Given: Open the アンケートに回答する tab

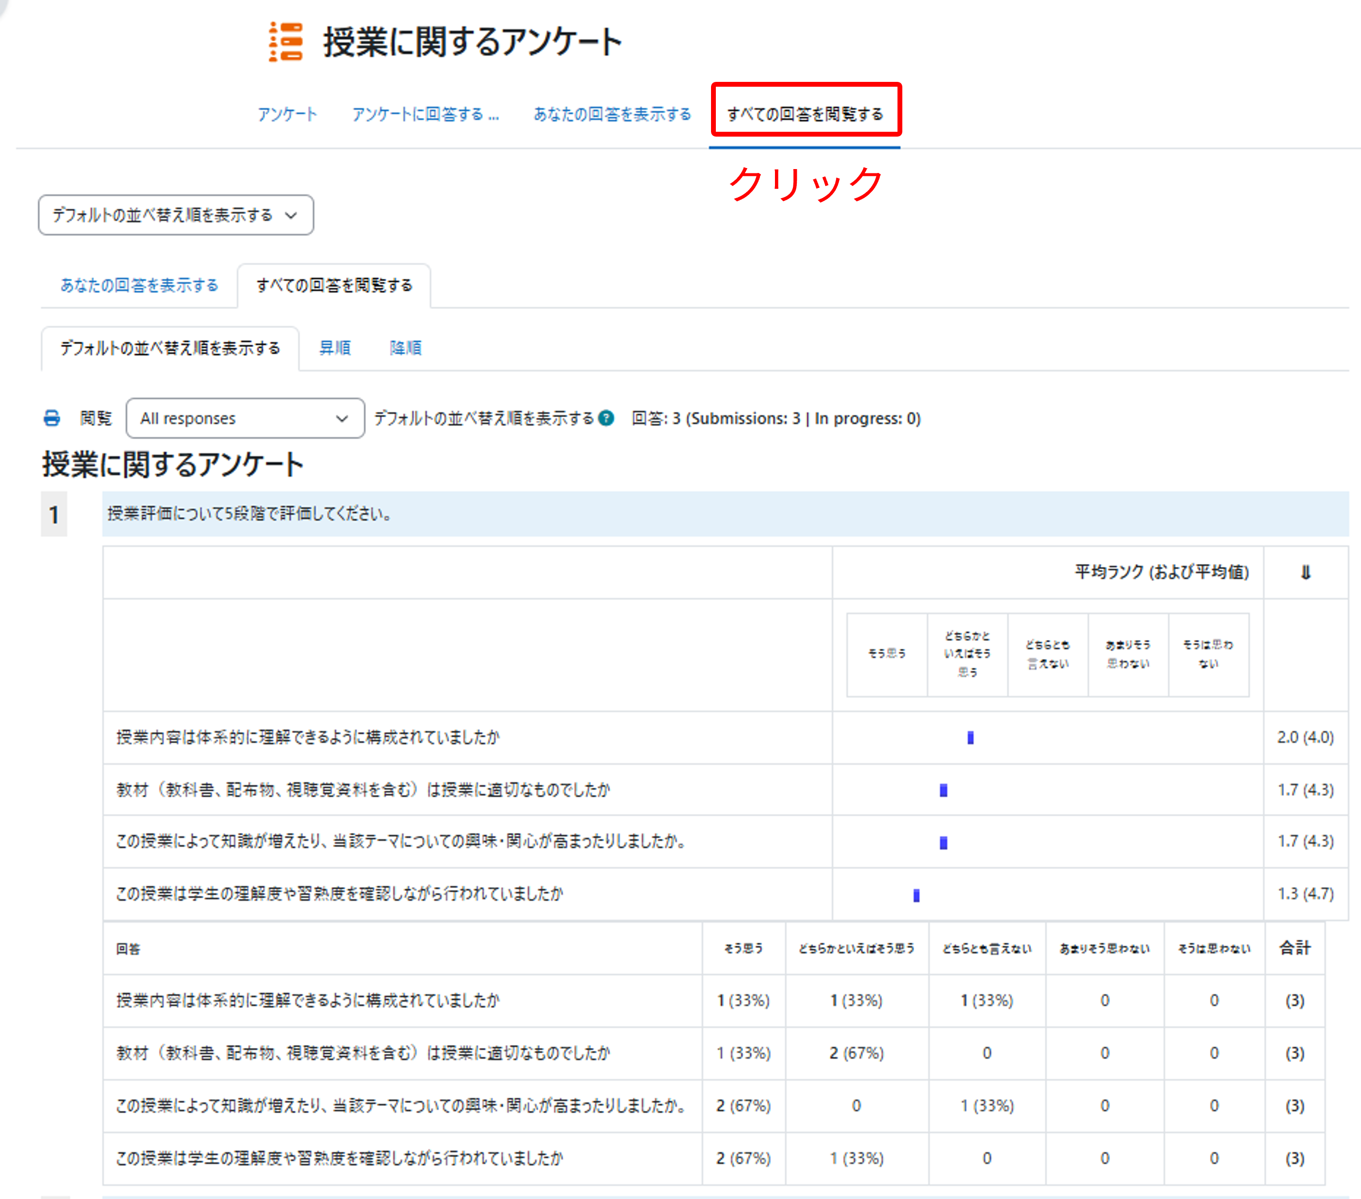Looking at the screenshot, I should point(425,114).
